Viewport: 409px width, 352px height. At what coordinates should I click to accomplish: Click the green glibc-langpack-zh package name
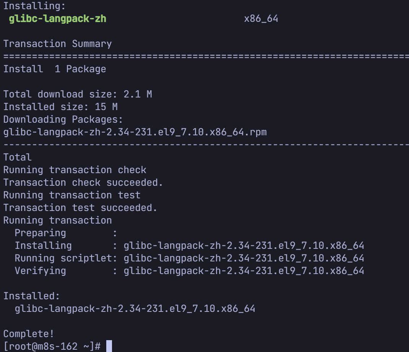[58, 18]
